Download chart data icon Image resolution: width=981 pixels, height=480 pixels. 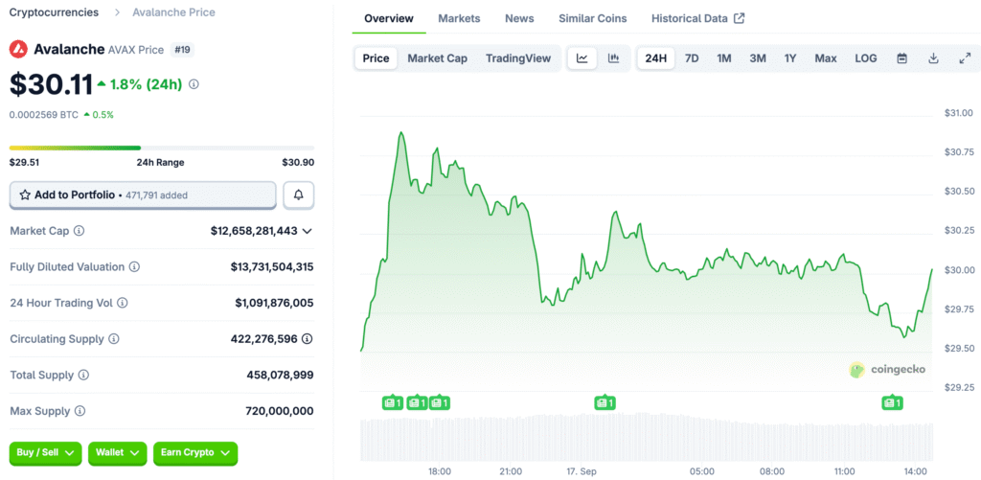[x=933, y=58]
